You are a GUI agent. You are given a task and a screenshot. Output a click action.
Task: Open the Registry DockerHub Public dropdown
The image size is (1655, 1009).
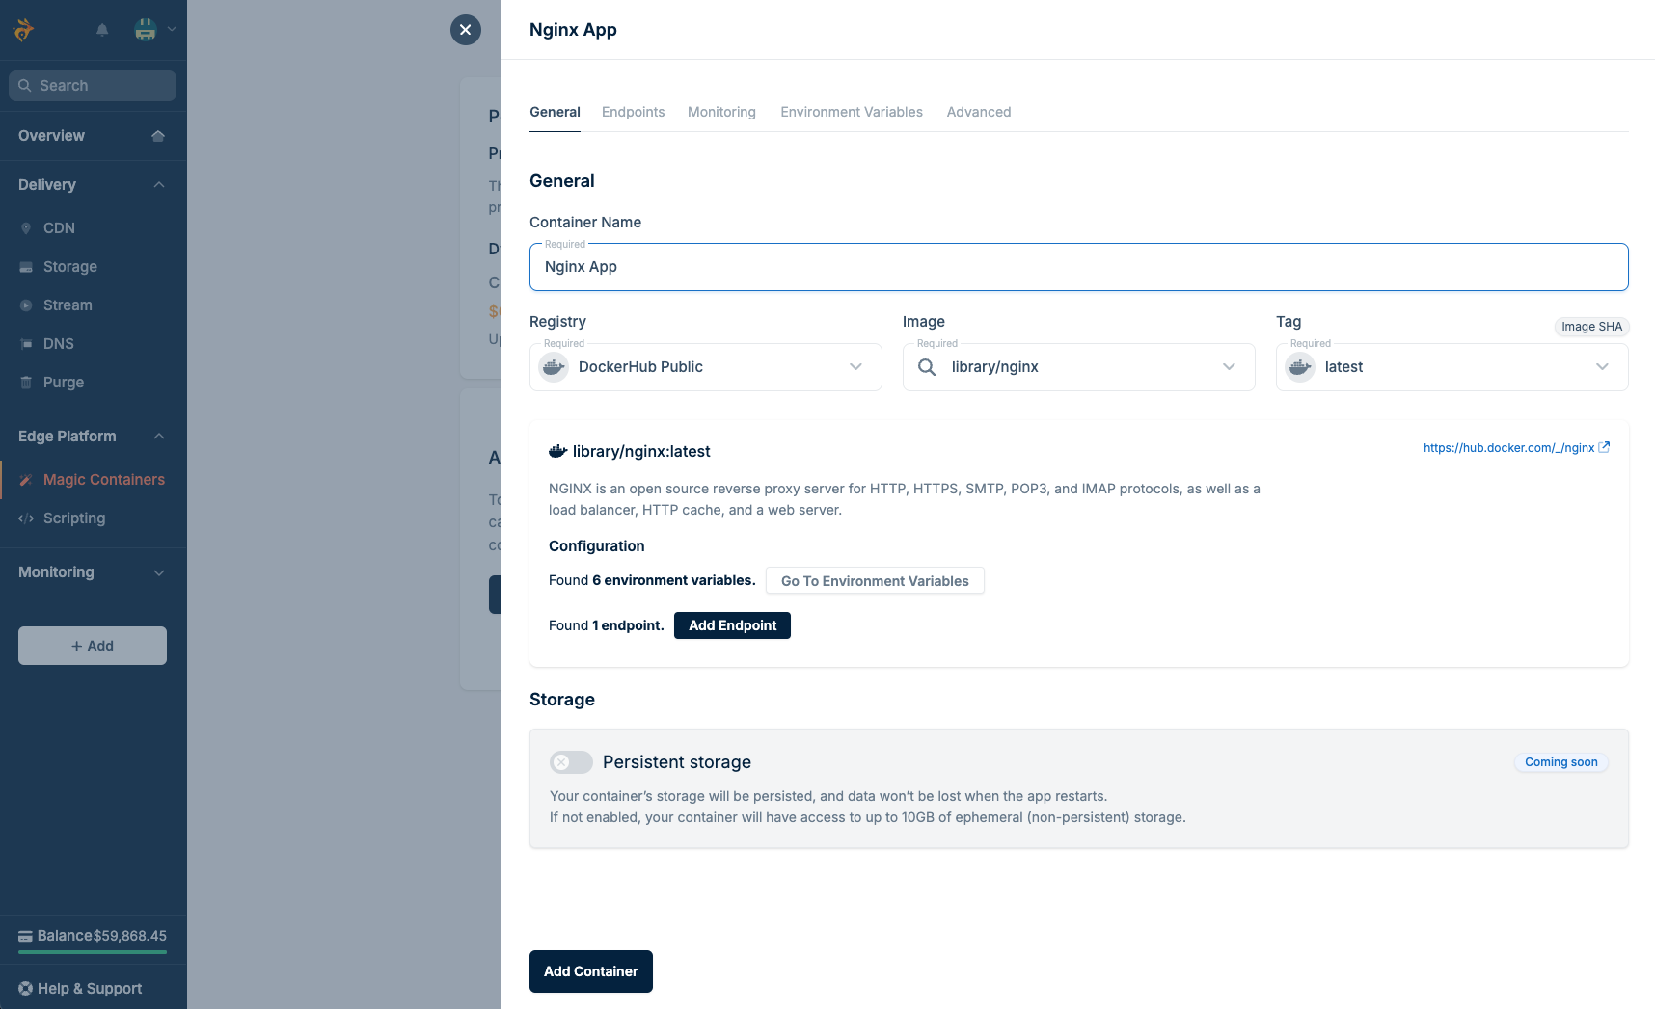pyautogui.click(x=706, y=367)
